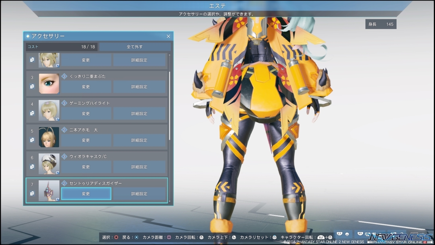Click 変更 in the row above くっきり二重まぶた

[x=86, y=60]
